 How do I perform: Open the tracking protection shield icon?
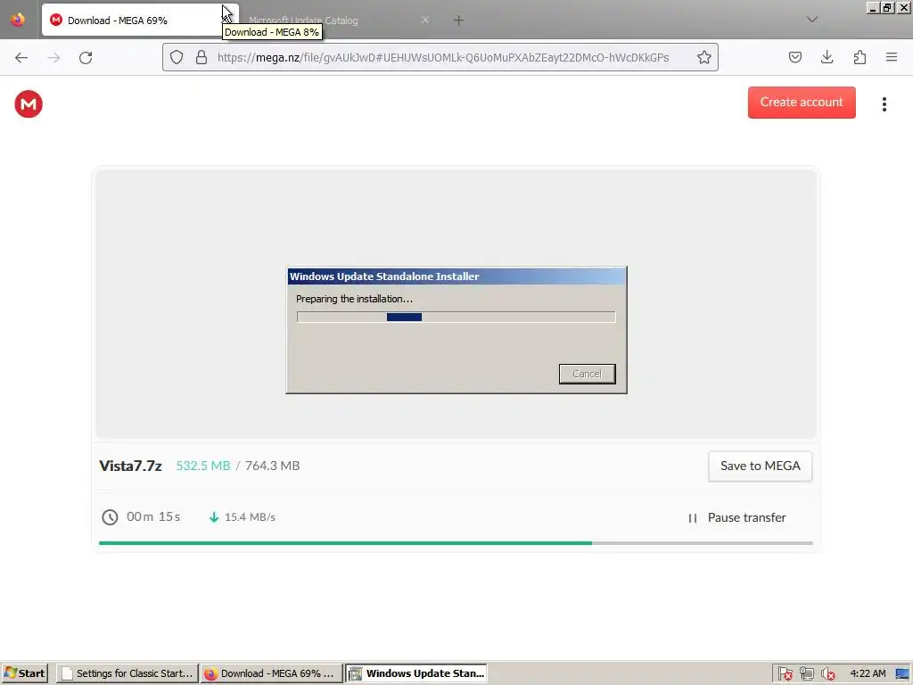177,57
